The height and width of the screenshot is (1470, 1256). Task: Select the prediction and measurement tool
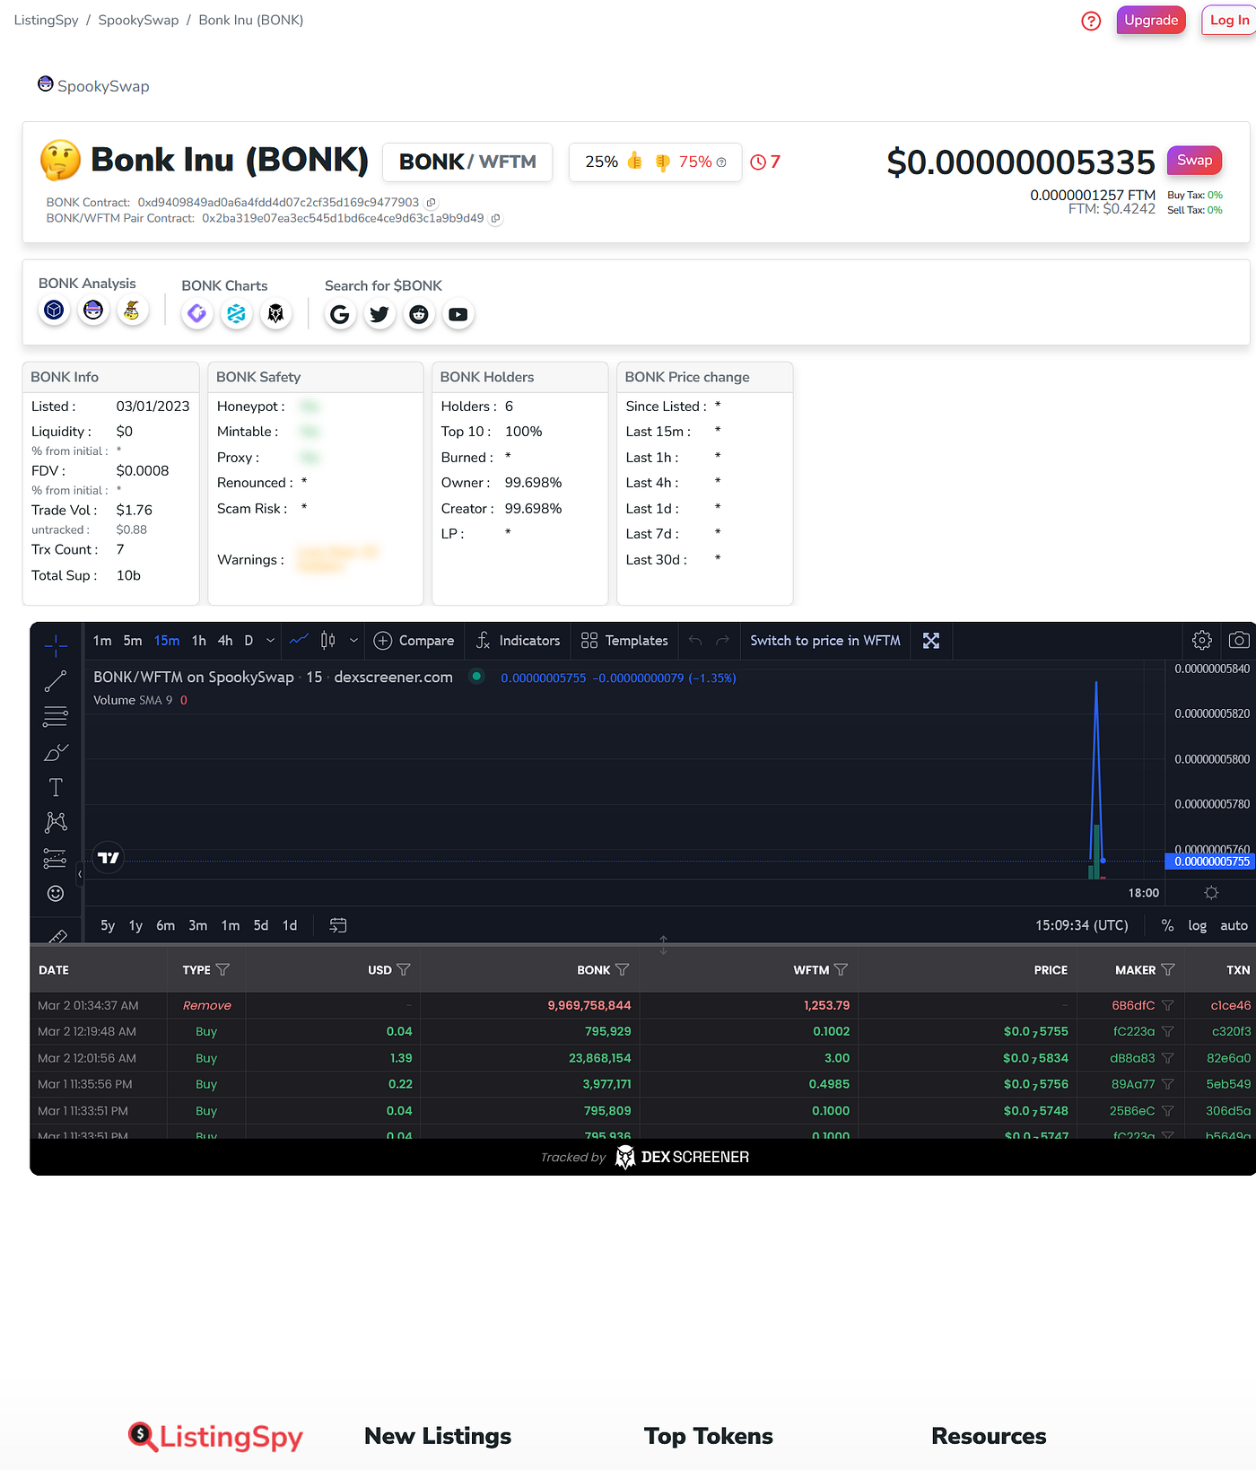tap(56, 858)
